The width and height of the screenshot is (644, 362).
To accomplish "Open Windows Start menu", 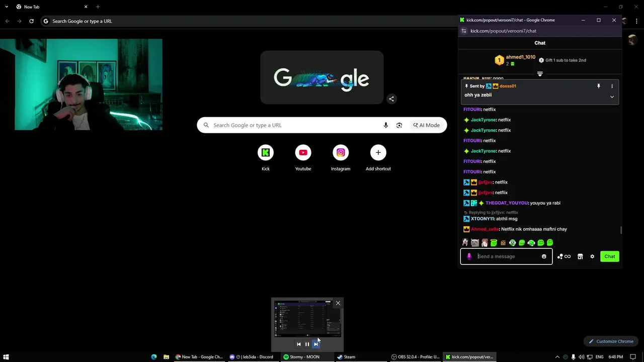I will [6, 357].
